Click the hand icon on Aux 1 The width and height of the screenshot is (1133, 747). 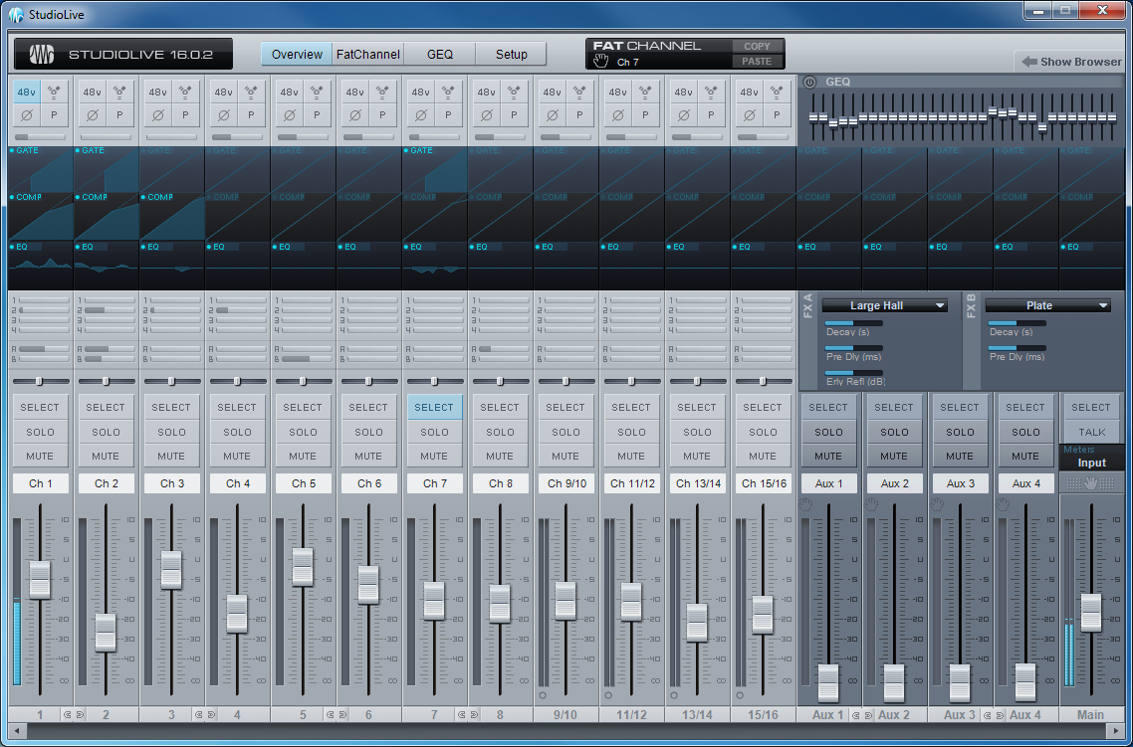tap(805, 503)
